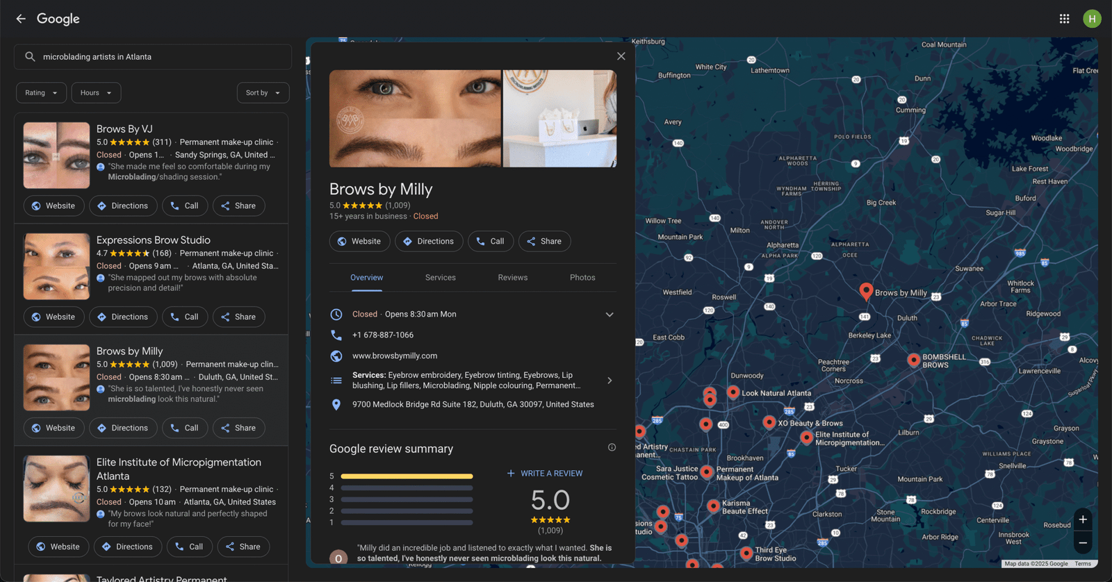The height and width of the screenshot is (582, 1112).
Task: Click Share in Brows by Milly details panel
Action: click(544, 241)
